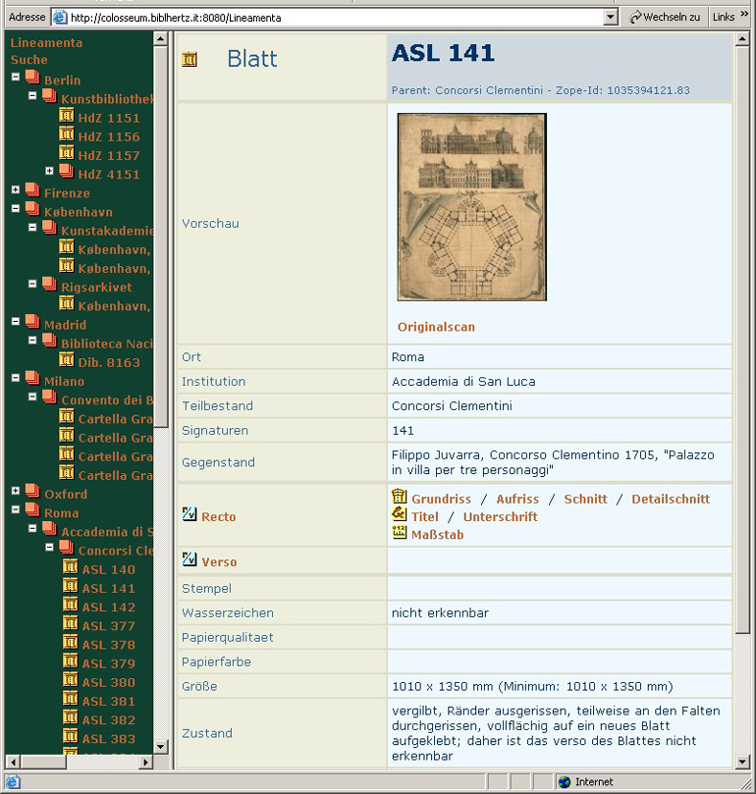Click the sheet icon next to ASL 380
The image size is (756, 794).
tap(71, 681)
